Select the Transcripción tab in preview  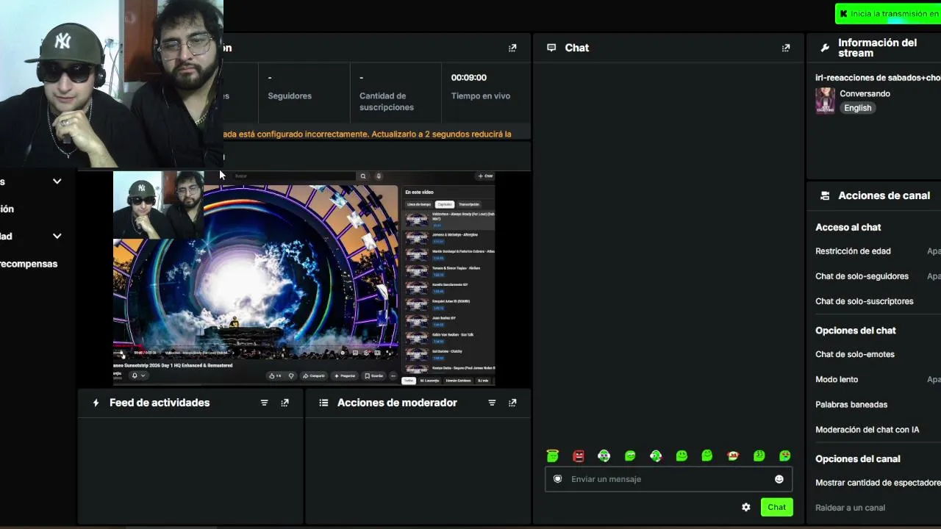[468, 204]
